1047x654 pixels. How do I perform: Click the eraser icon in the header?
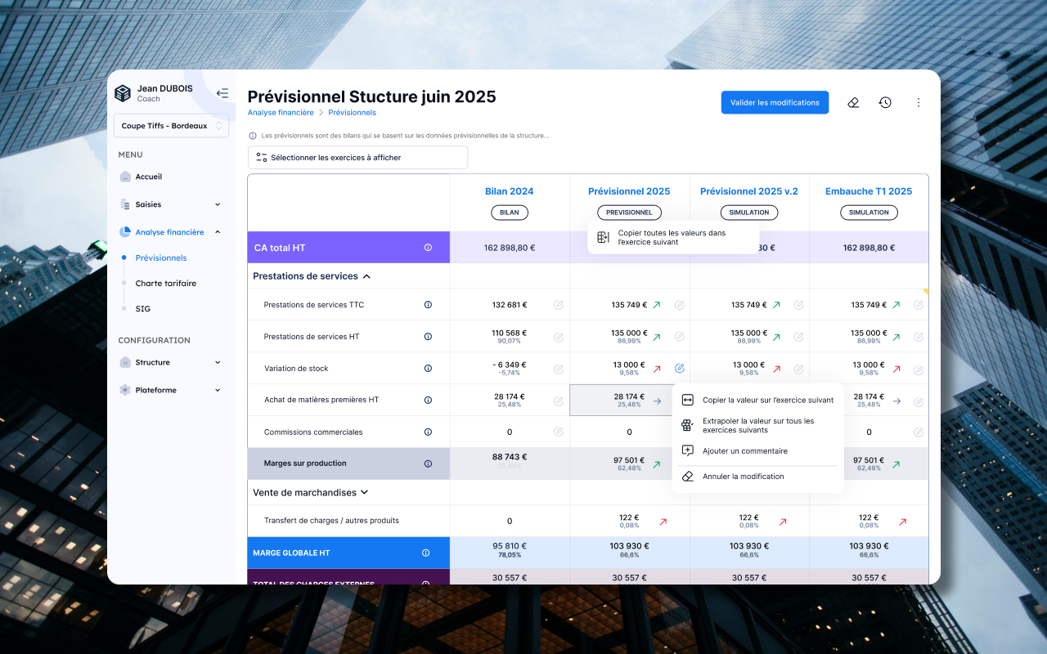tap(853, 102)
